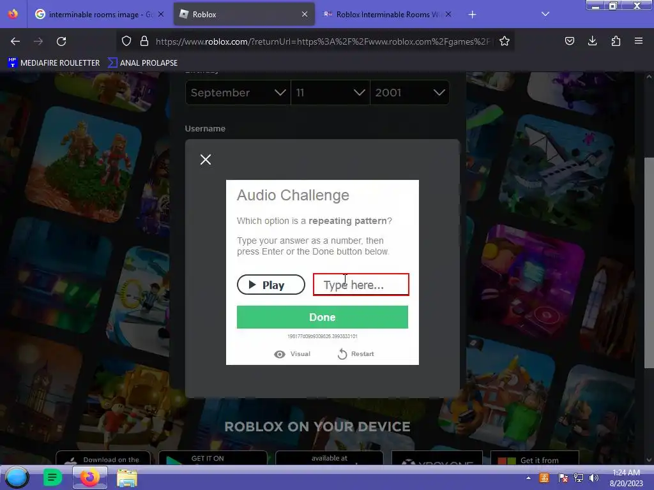Submit the answer with Done

pos(323,317)
